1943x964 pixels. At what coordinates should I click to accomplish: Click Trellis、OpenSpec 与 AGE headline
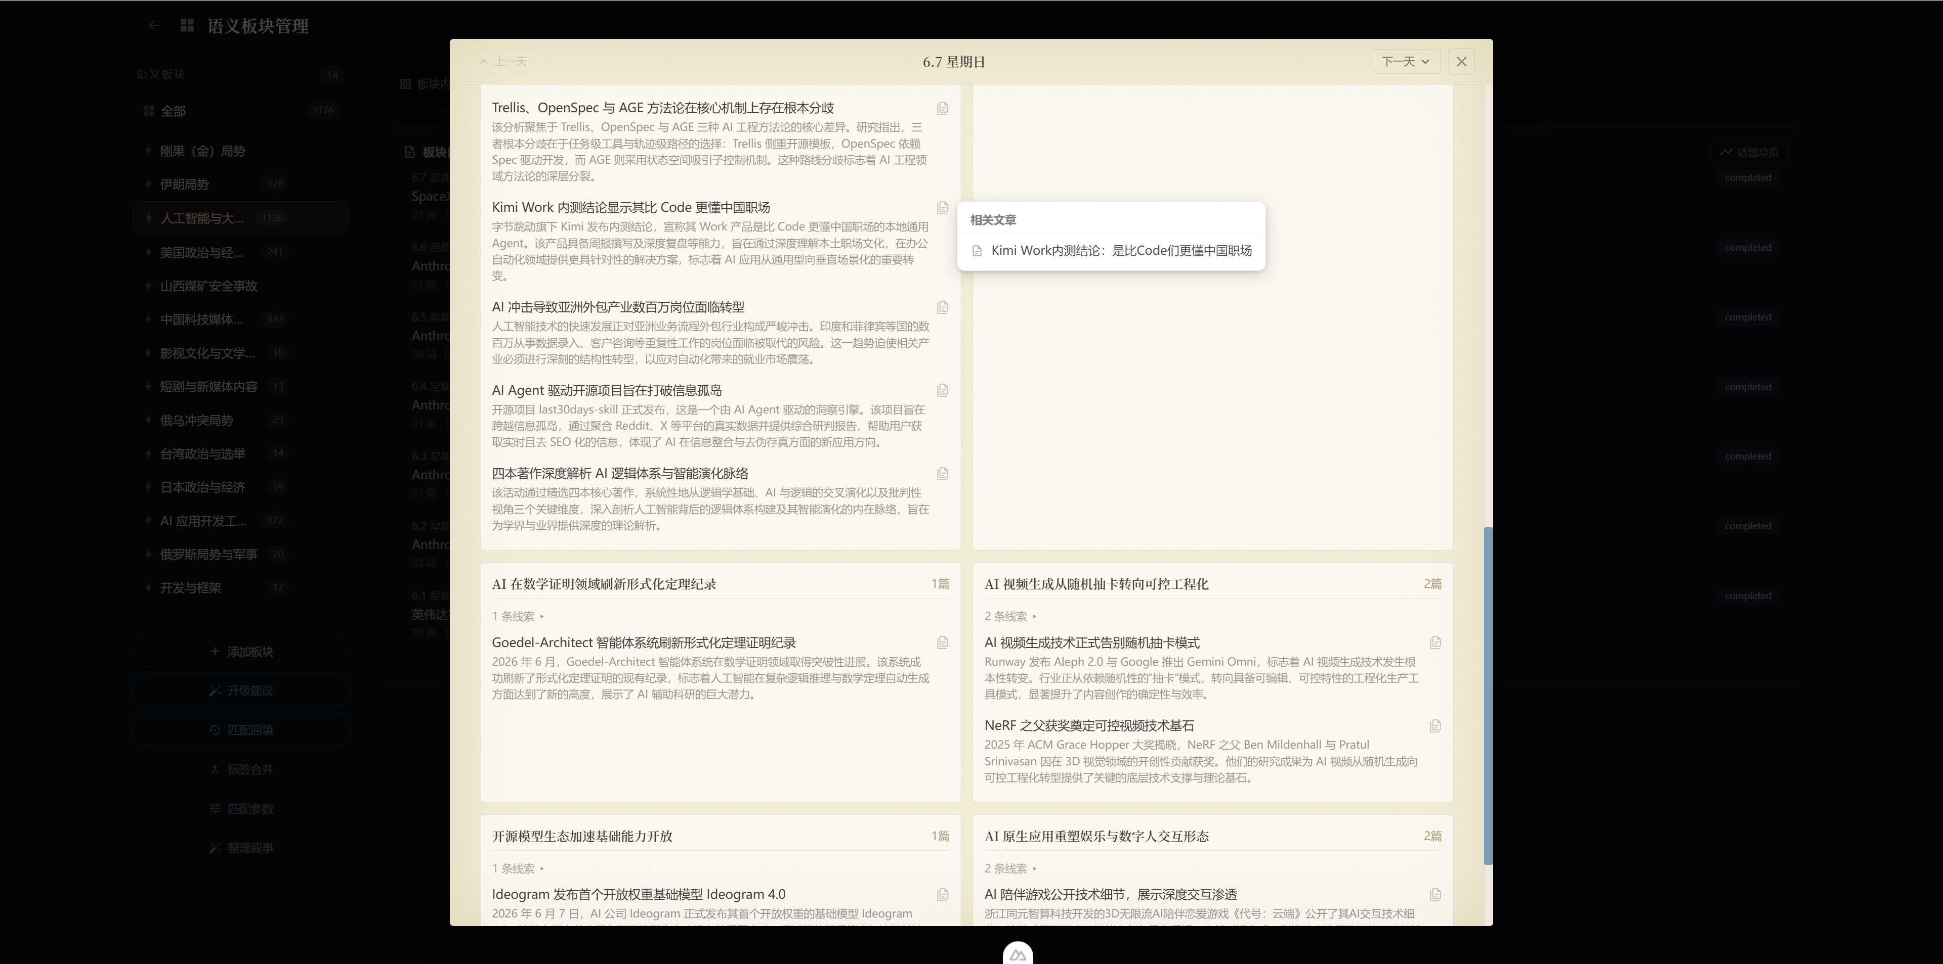(x=662, y=108)
